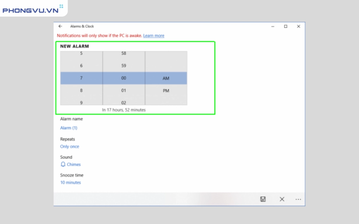
Task: Choose minute 01 in the minutes column
Action: click(x=124, y=91)
